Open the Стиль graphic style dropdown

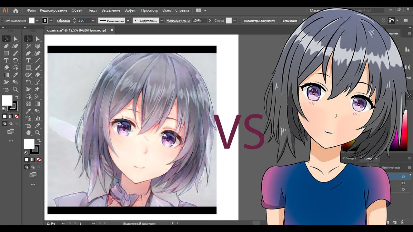click(235, 21)
